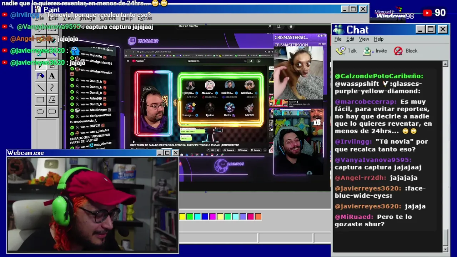Viewport: 457px width, 257px height.
Task: Click the YouTube Premium logo in inner browser
Action: [x=138, y=61]
